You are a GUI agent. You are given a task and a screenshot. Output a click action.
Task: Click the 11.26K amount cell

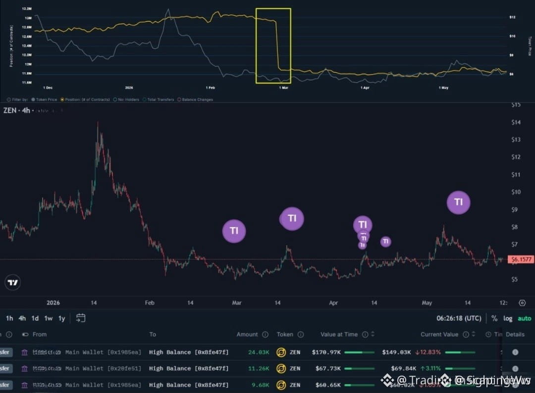[x=258, y=368]
